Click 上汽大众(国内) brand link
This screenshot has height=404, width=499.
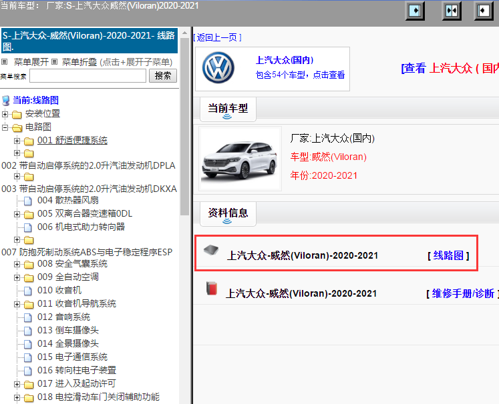285,60
